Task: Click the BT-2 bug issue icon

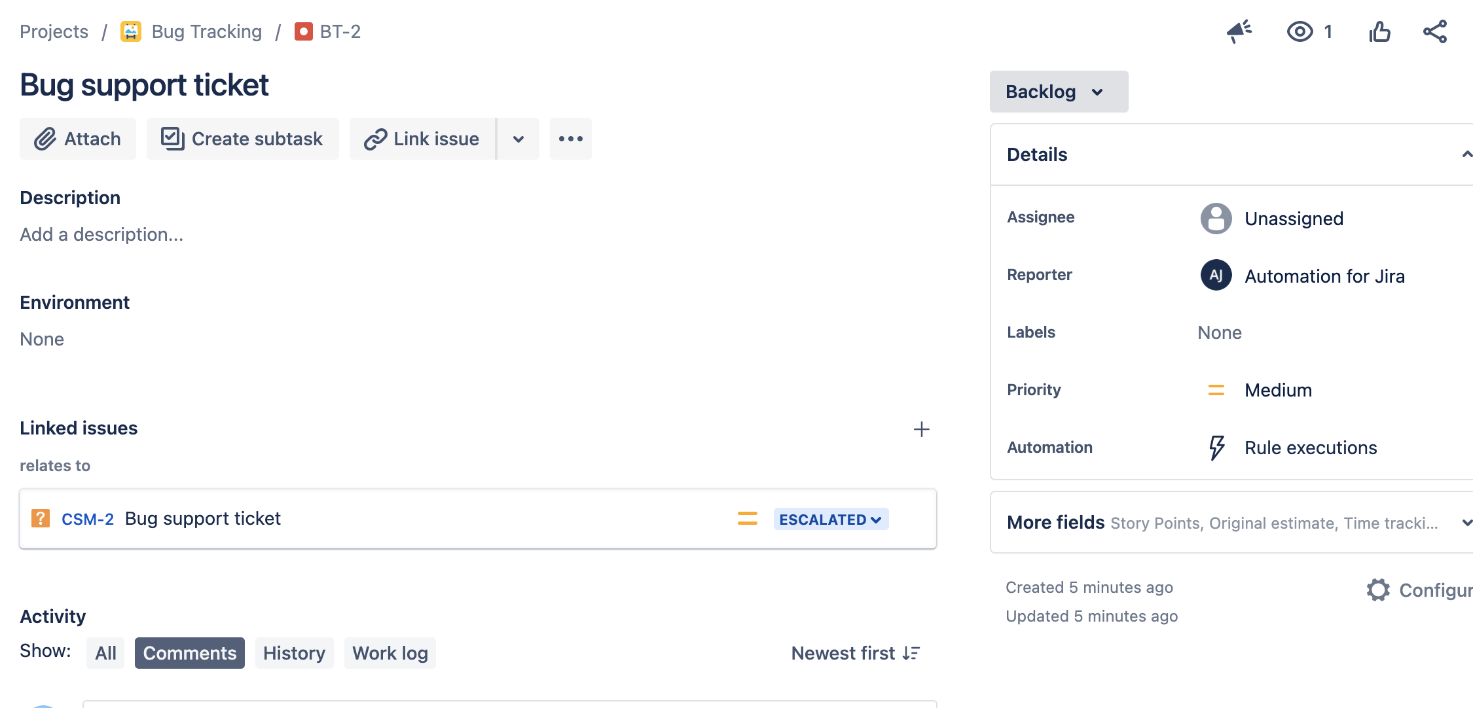Action: pyautogui.click(x=303, y=31)
